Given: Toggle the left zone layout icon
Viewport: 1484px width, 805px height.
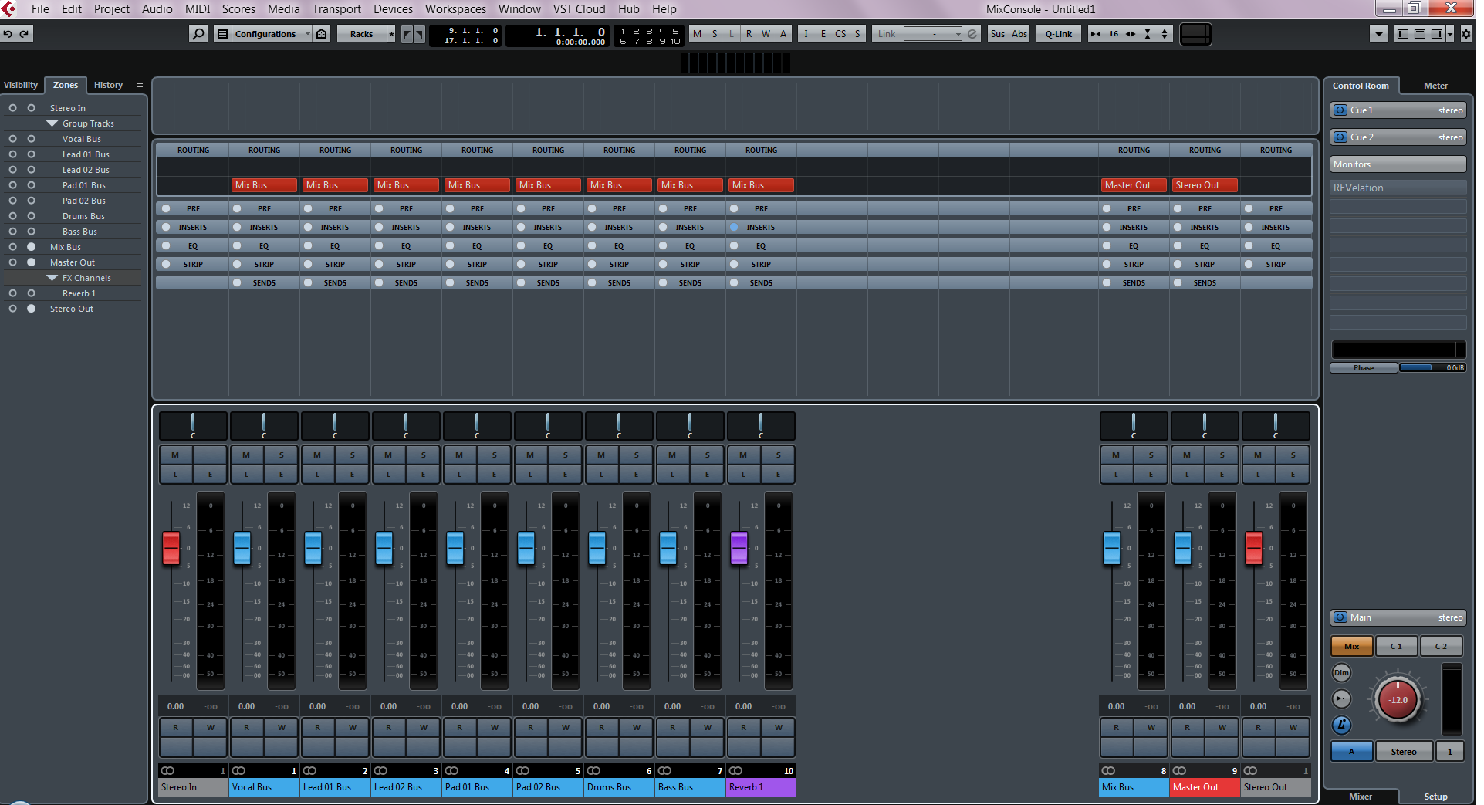Looking at the screenshot, I should [x=1403, y=34].
